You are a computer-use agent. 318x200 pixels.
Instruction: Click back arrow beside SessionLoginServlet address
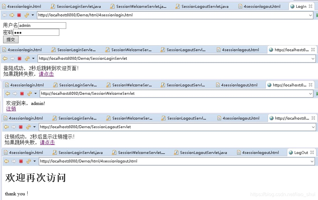[x=5, y=59]
